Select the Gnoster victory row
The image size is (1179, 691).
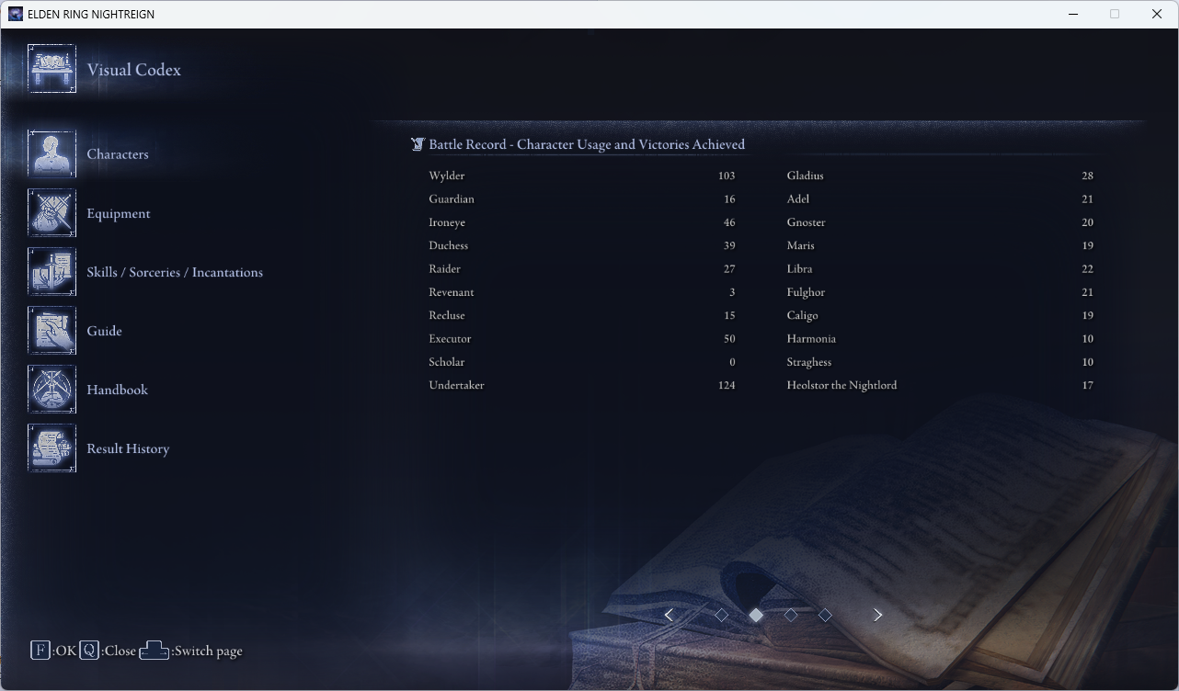point(940,222)
